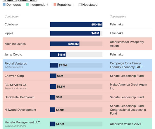Viewport: 155px width, 129px height.
Task: Click the Jump Crypto contributor name
Action: 13,55
